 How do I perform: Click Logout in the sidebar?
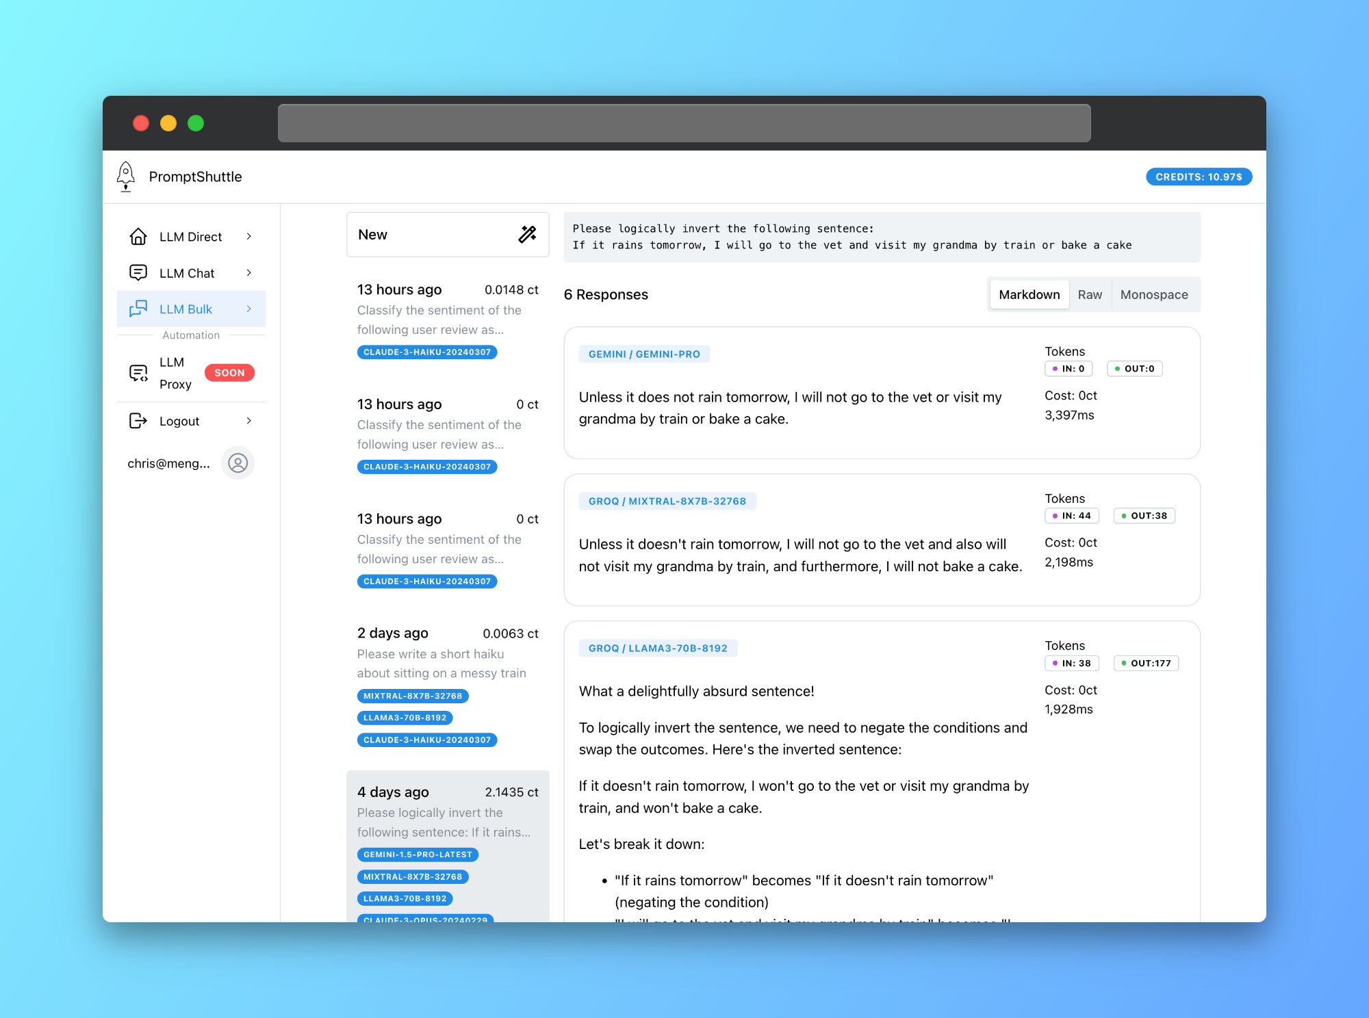(x=191, y=421)
